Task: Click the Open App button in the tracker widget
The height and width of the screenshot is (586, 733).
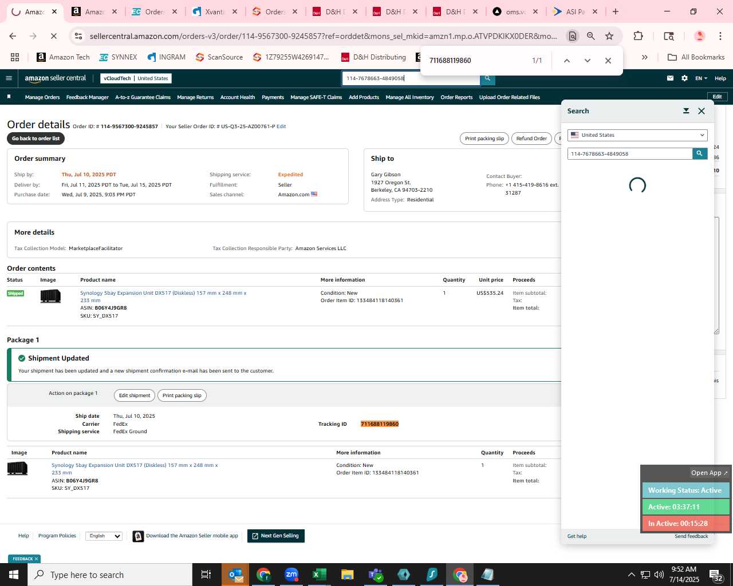Action: click(x=709, y=473)
